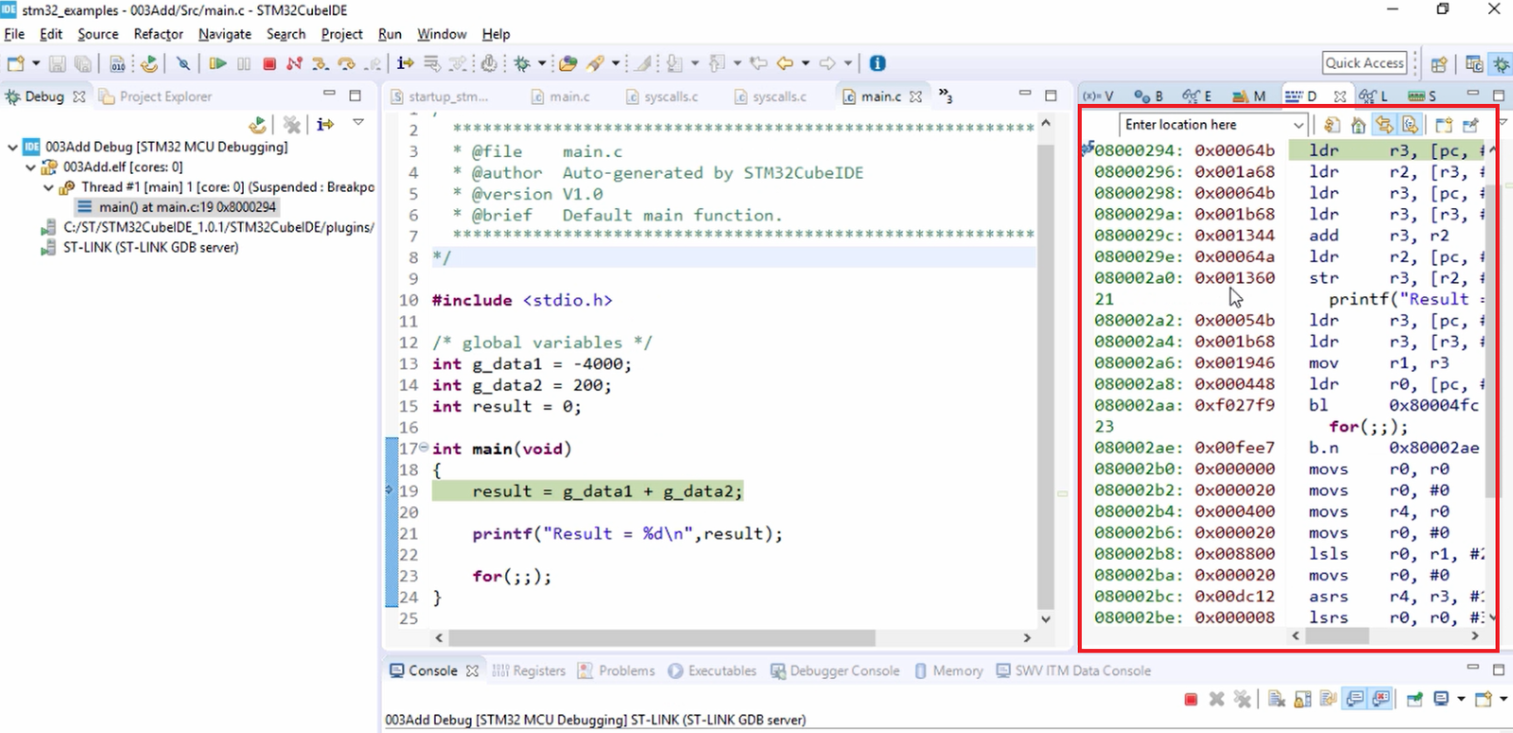This screenshot has height=733, width=1513.
Task: Click the Step Over toolbar icon
Action: pyautogui.click(x=347, y=63)
